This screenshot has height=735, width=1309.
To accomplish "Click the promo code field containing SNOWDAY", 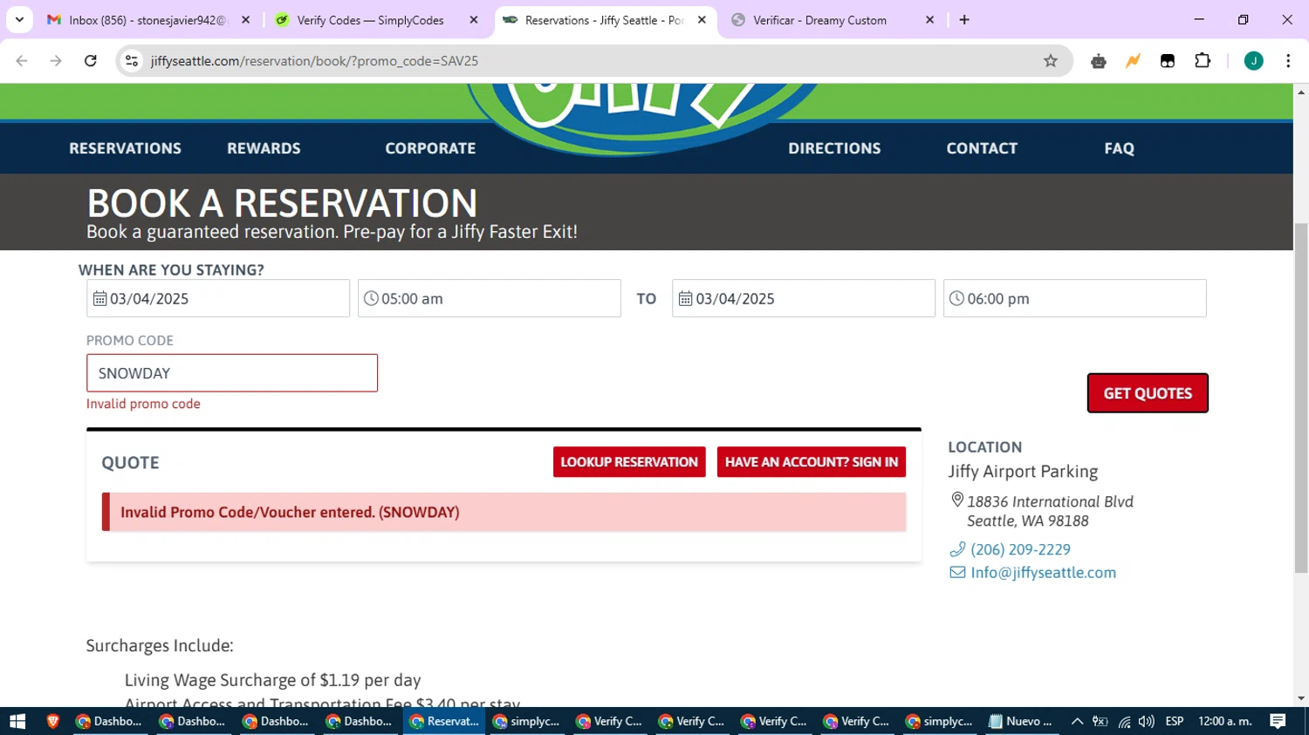I will pyautogui.click(x=232, y=373).
